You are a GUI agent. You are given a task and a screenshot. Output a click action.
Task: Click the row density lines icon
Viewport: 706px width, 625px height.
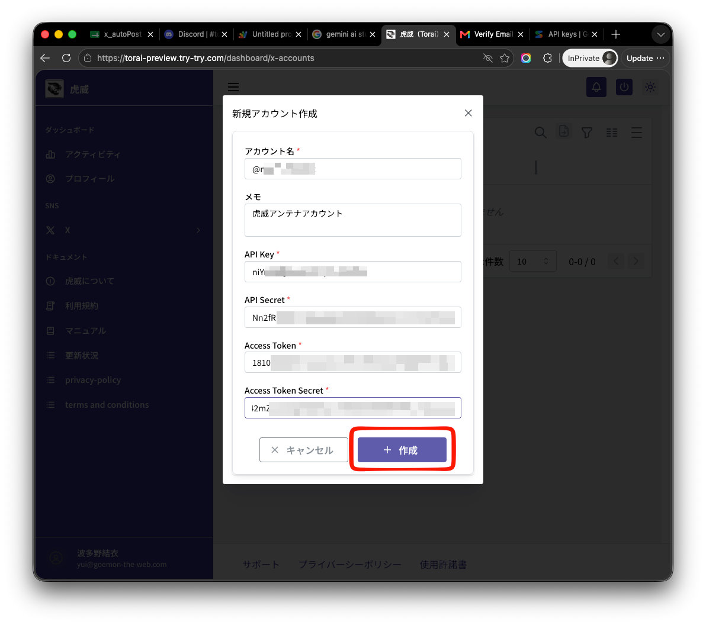(636, 133)
